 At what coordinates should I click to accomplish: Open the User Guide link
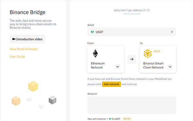[17, 56]
